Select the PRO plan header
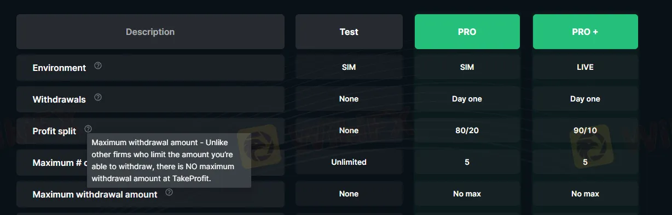672x215 pixels. [x=467, y=32]
